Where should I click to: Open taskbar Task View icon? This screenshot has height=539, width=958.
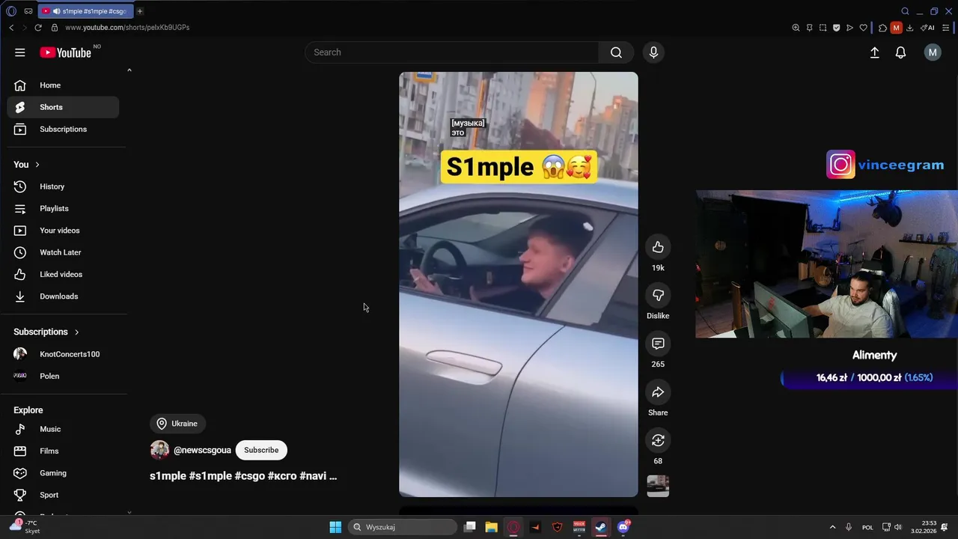click(469, 527)
